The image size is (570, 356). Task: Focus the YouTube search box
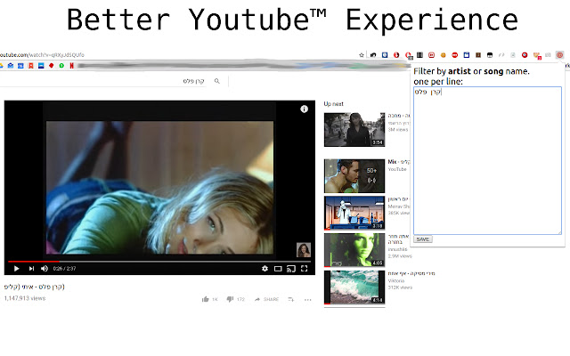[103, 81]
